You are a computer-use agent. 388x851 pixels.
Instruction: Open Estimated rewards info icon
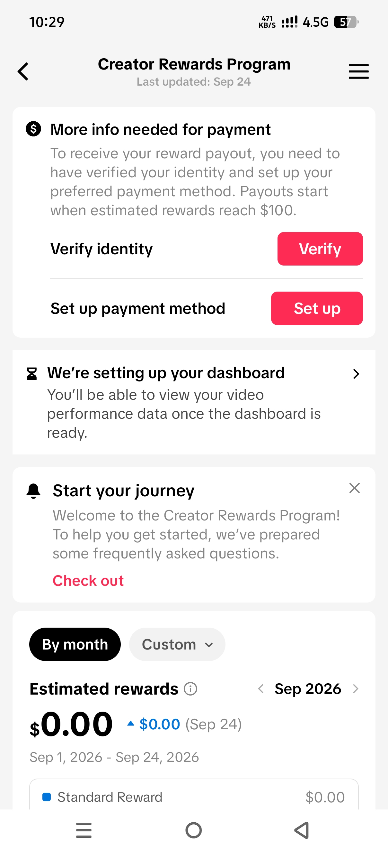click(190, 689)
